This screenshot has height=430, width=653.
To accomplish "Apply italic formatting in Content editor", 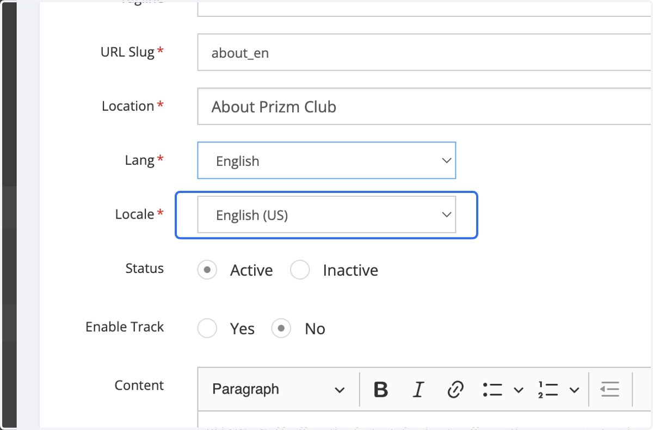I will point(418,389).
